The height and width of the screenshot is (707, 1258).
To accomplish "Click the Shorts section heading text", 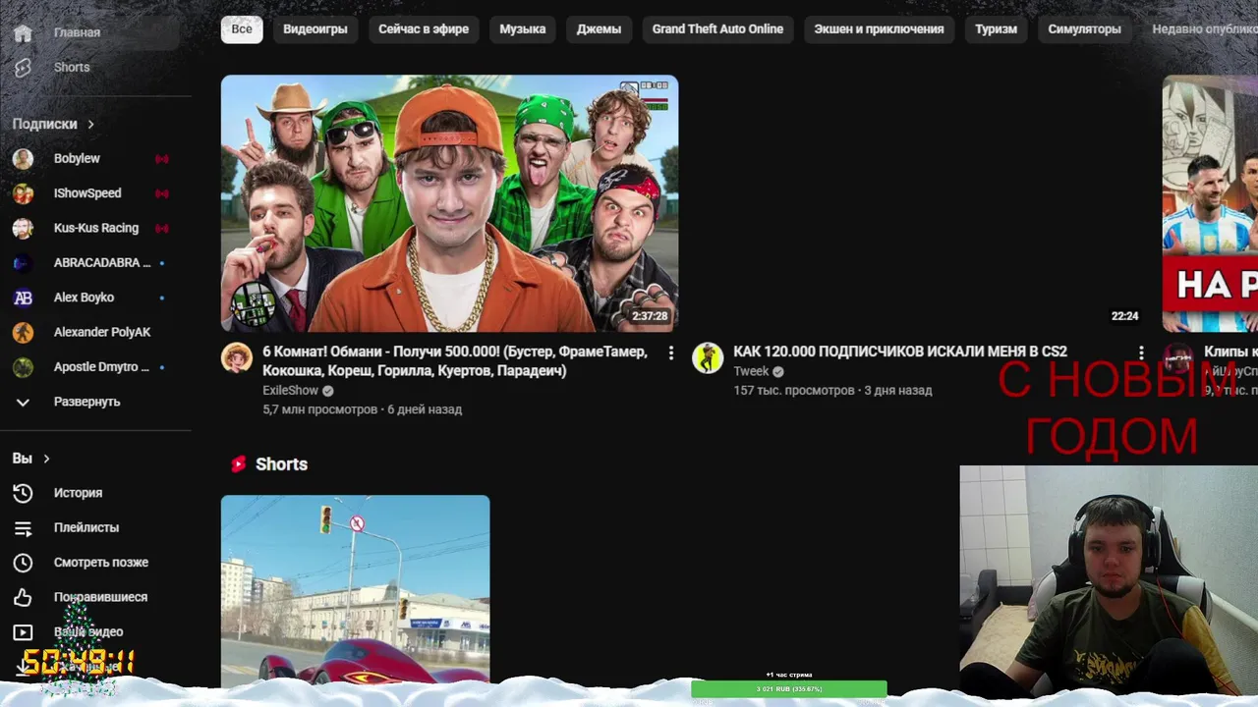I will (281, 464).
